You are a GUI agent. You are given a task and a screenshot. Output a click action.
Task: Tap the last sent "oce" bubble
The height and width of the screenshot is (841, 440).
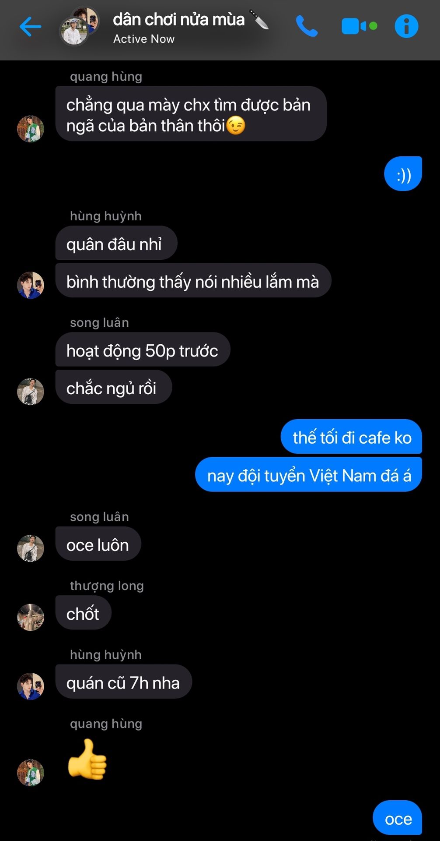(x=397, y=818)
